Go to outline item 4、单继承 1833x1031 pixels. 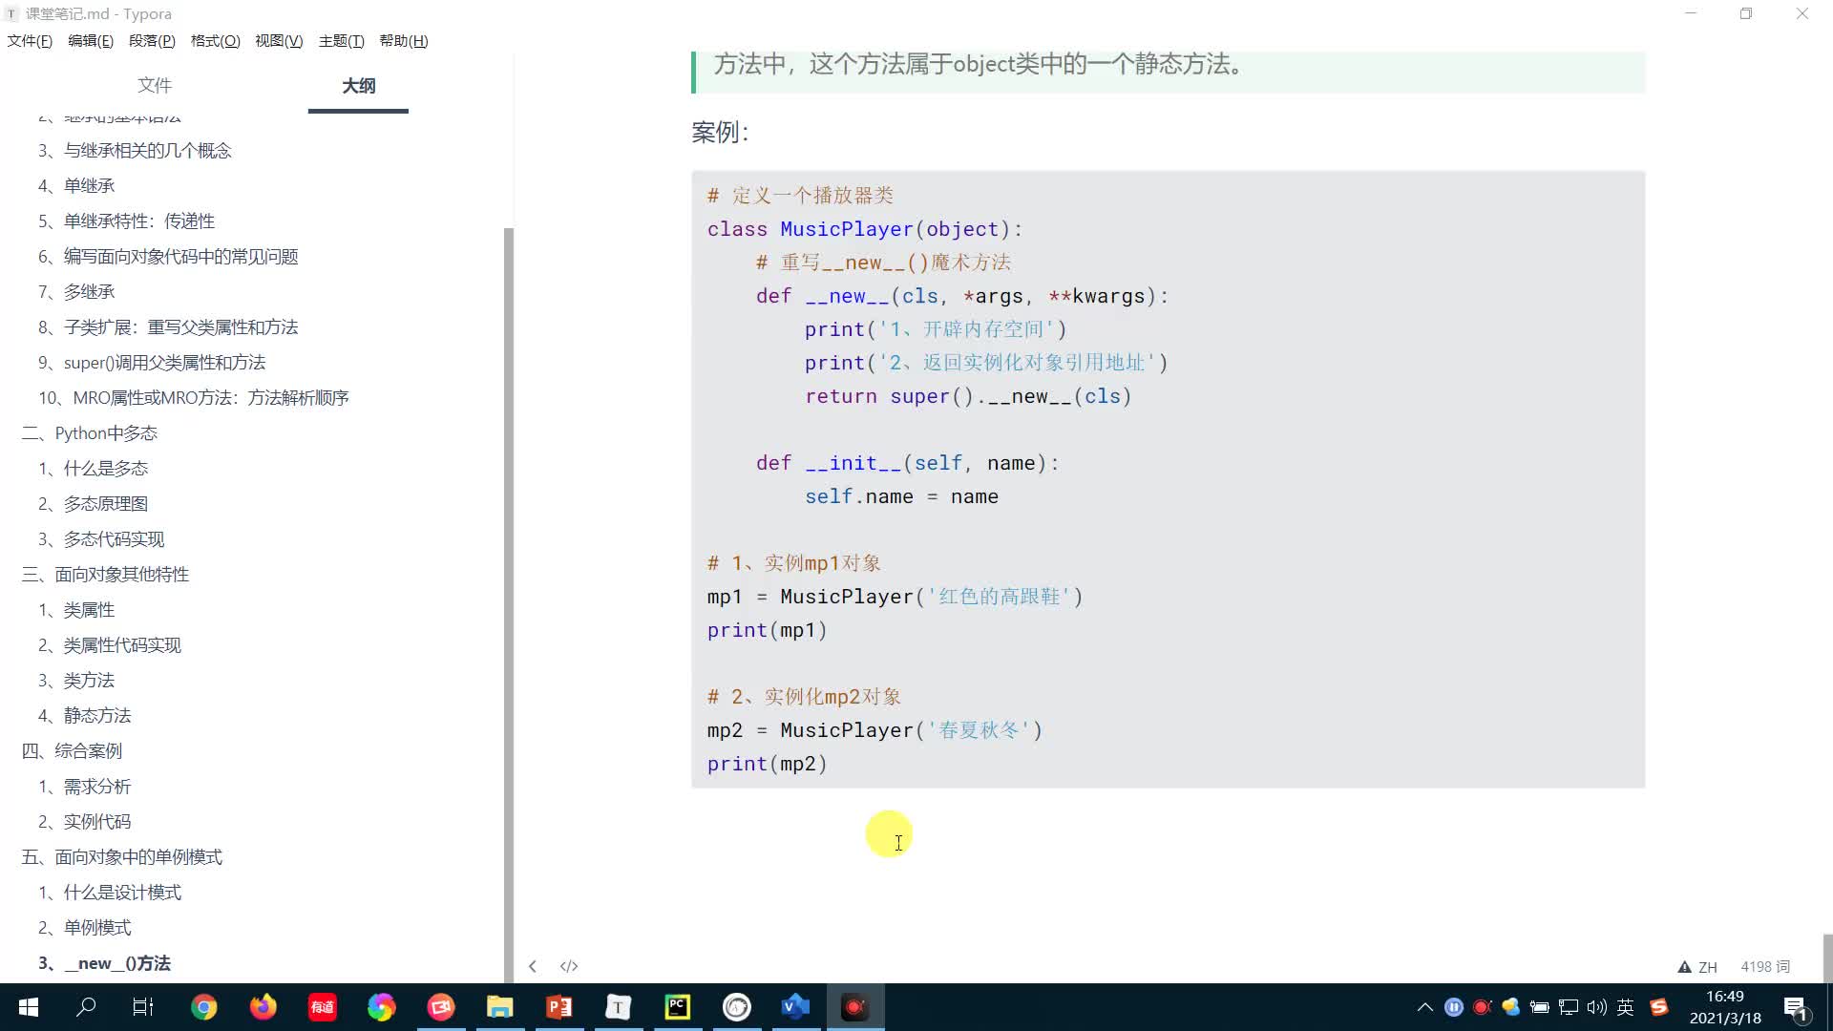pos(76,186)
